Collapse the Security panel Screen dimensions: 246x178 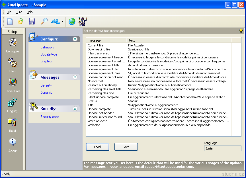(x=75, y=109)
